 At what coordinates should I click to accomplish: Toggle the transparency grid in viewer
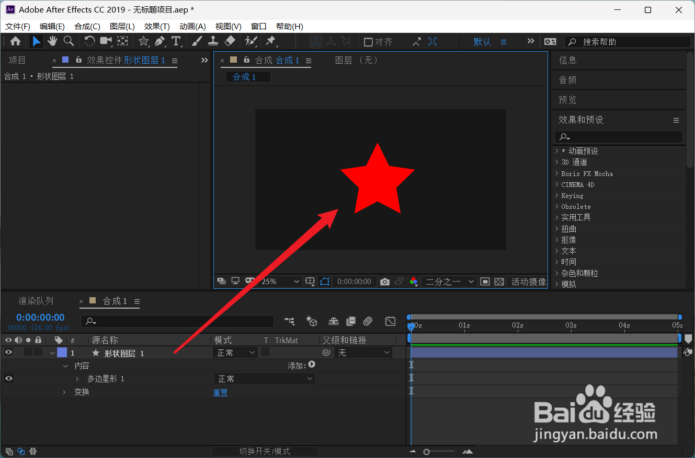[499, 281]
